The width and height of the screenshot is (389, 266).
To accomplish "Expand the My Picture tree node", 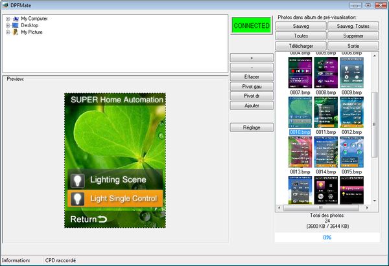I will tap(8, 32).
